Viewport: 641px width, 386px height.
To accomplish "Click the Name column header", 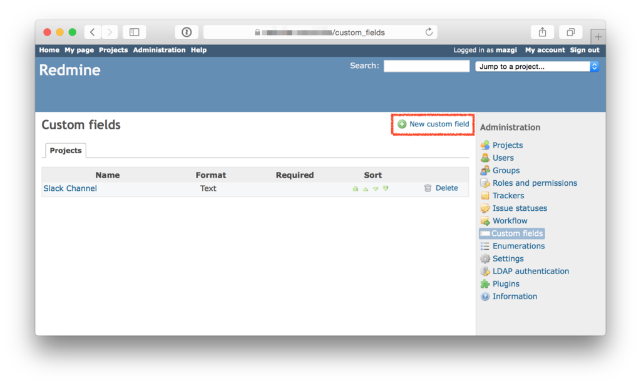I will pyautogui.click(x=108, y=175).
